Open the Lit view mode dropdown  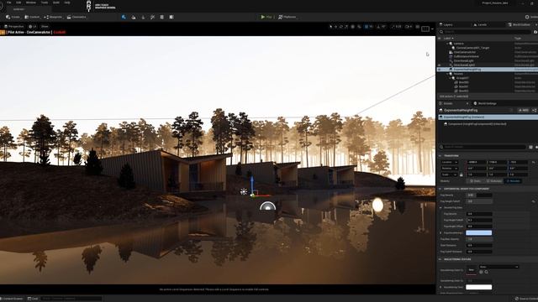33,26
